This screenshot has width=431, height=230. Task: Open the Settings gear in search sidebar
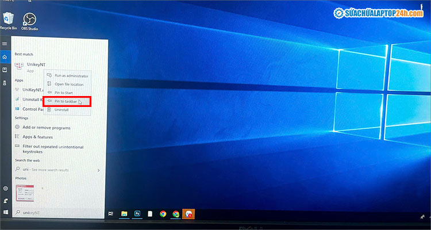5,189
